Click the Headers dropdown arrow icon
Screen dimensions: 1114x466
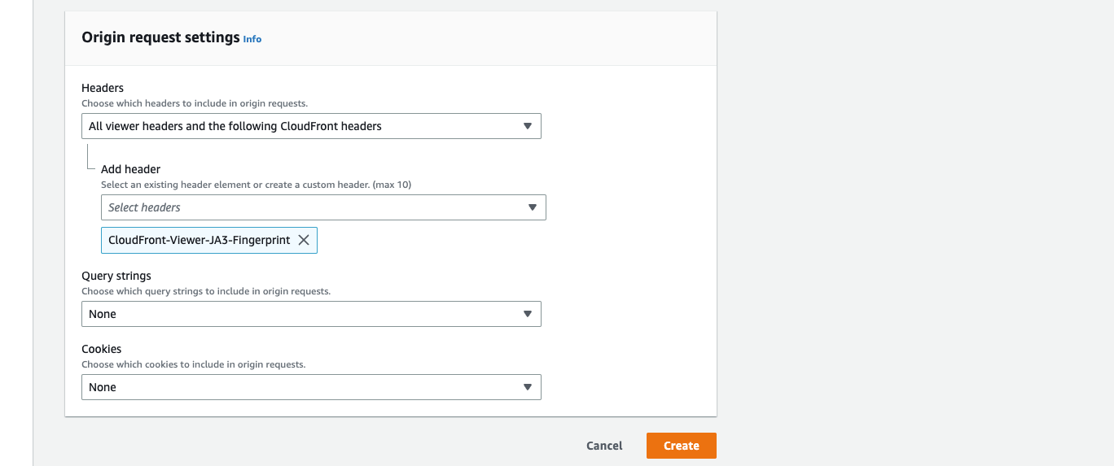tap(527, 126)
